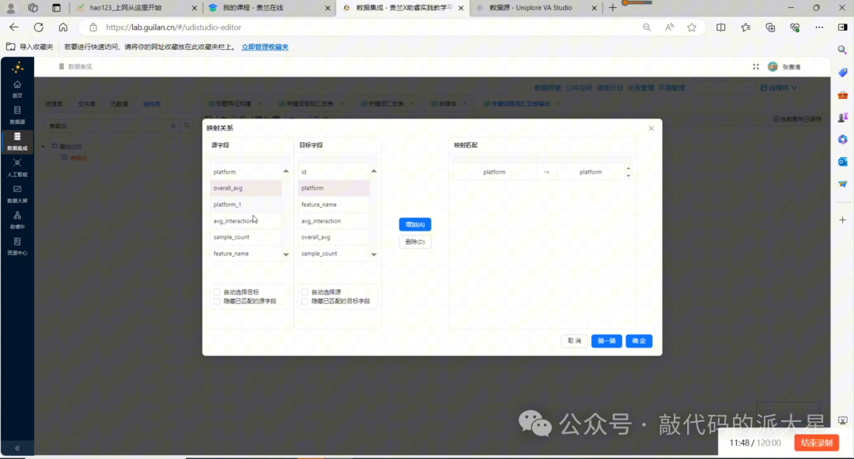Click the 结束录制 button

[816, 442]
